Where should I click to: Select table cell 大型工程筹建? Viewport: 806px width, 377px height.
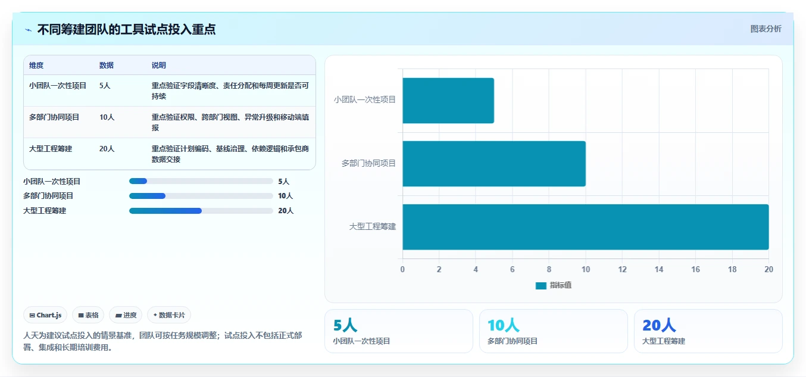point(51,149)
